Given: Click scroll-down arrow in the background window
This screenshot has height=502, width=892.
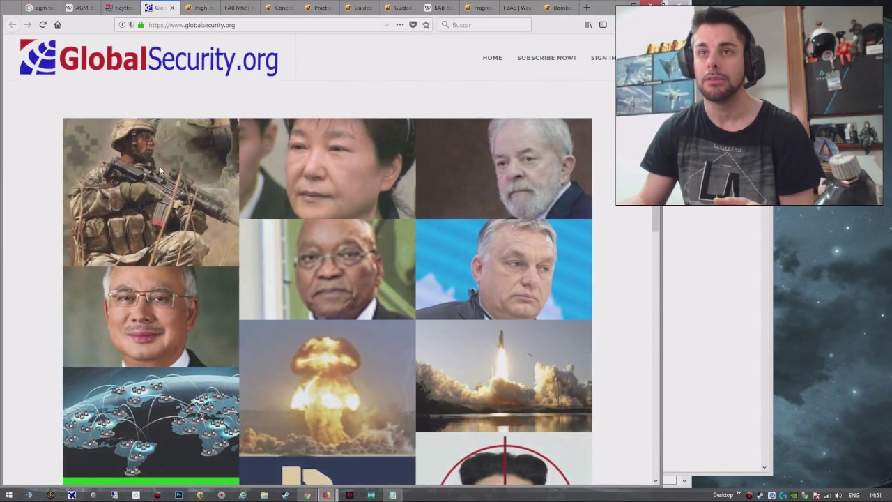Looking at the screenshot, I should pyautogui.click(x=764, y=468).
